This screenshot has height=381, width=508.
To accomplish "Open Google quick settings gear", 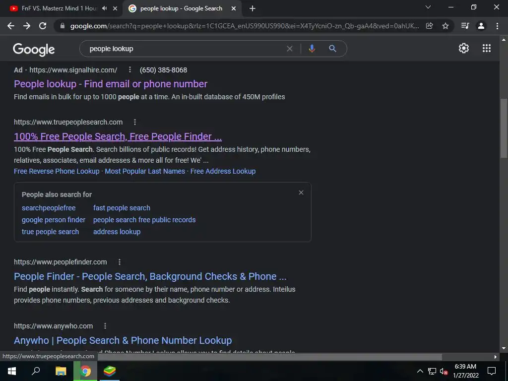I will pos(464,48).
